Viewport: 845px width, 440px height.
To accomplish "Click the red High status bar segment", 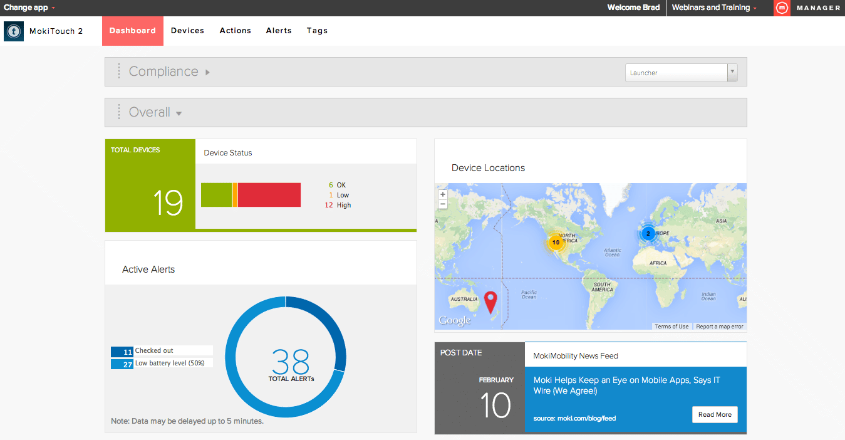I will (x=269, y=195).
